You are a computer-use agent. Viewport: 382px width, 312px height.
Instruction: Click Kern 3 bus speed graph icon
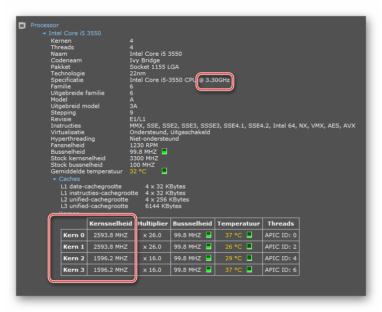(x=209, y=269)
